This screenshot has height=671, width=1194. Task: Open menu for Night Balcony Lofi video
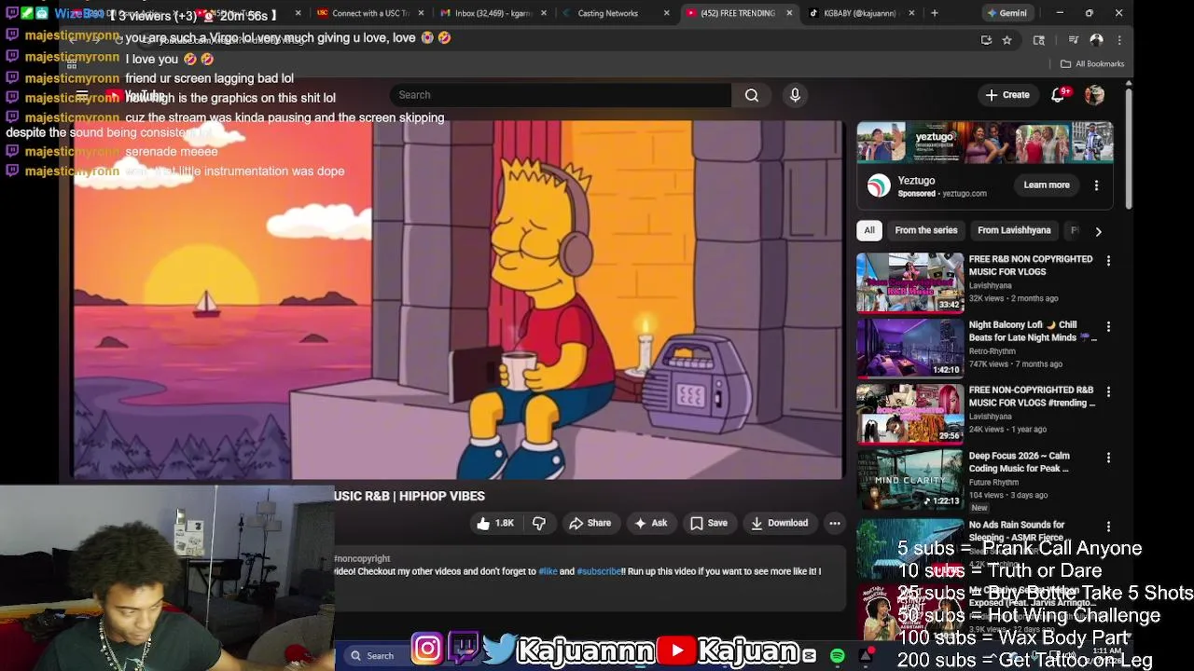pos(1108,327)
